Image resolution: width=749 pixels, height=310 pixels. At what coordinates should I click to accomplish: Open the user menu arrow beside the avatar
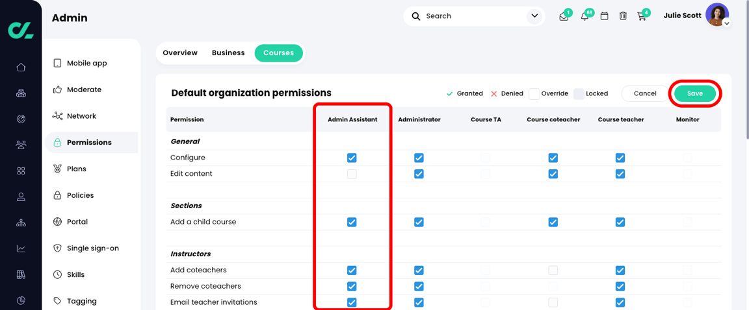point(726,23)
